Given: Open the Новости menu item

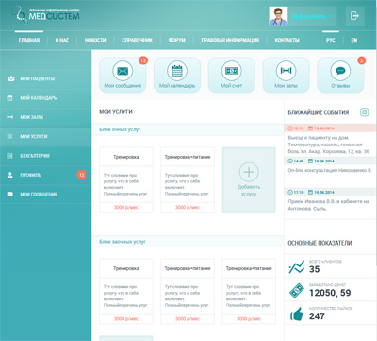Looking at the screenshot, I should point(95,40).
